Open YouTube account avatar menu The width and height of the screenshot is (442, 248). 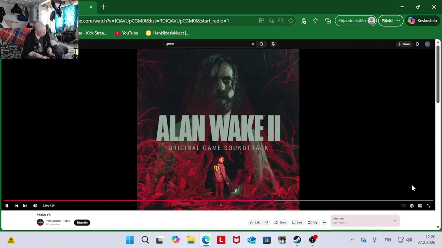pos(427,44)
